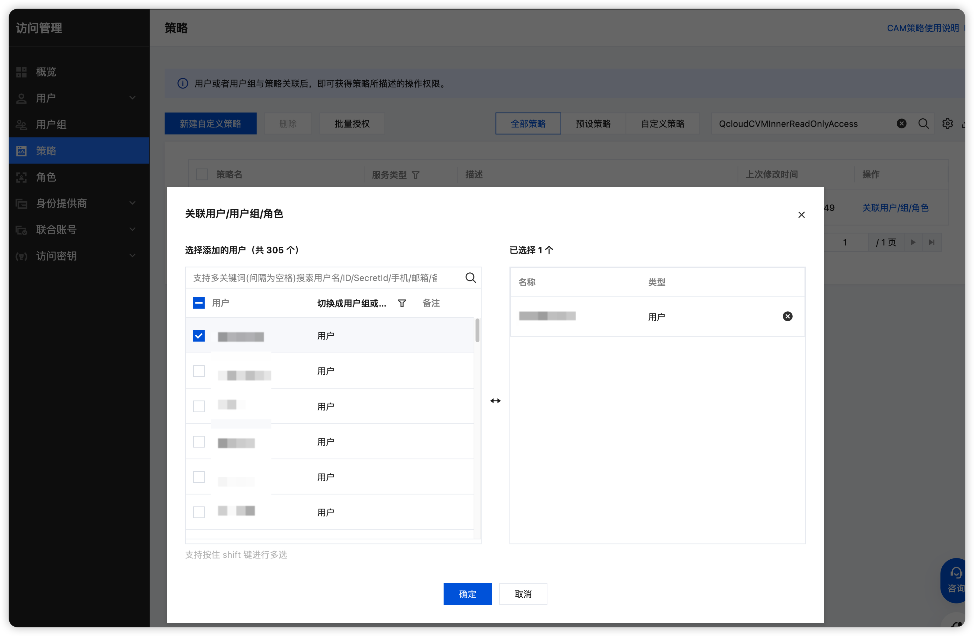Viewport: 974px width, 636px height.
Task: Confirm with the 确定 button
Action: pyautogui.click(x=467, y=593)
